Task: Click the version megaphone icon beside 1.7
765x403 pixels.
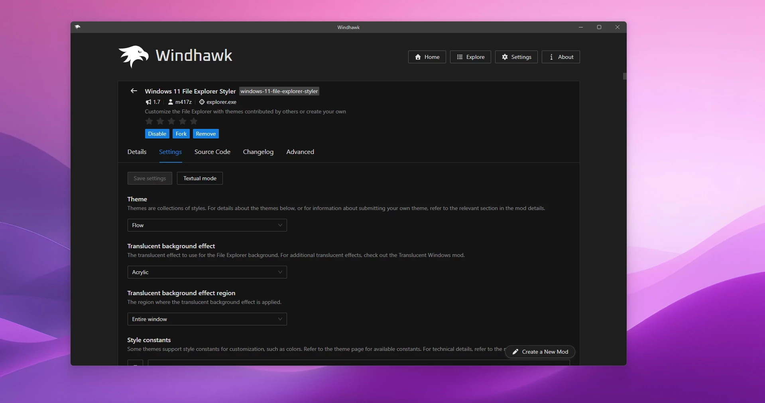Action: click(148, 102)
